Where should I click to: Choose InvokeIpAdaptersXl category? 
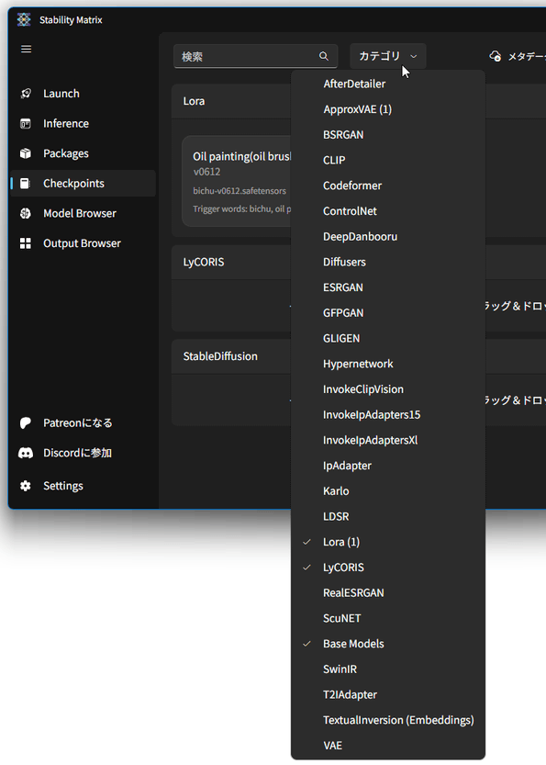click(x=388, y=440)
